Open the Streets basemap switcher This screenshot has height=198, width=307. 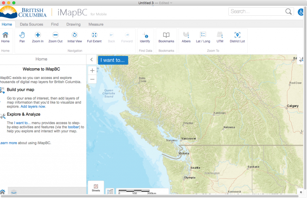(96, 187)
